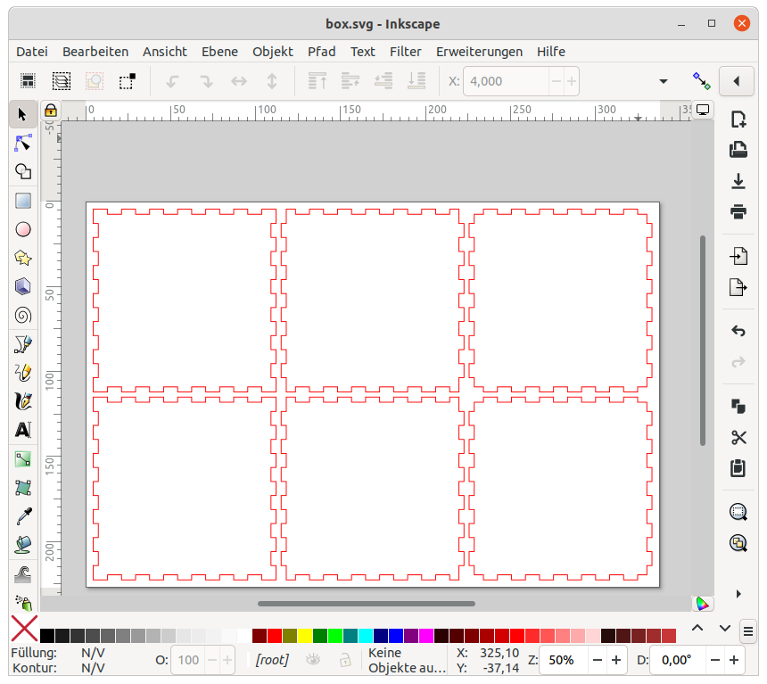Select the Star and polygon tool
767x684 pixels.
(x=23, y=258)
